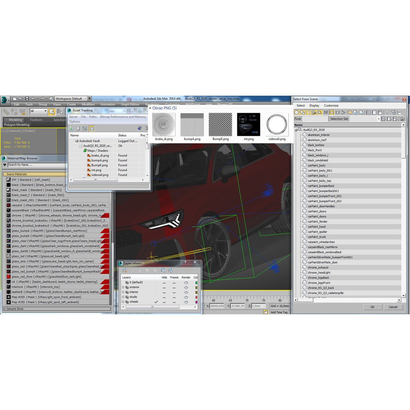Click Refresh icon in Asset Tracking
This screenshot has height=410, width=410.
point(71,128)
